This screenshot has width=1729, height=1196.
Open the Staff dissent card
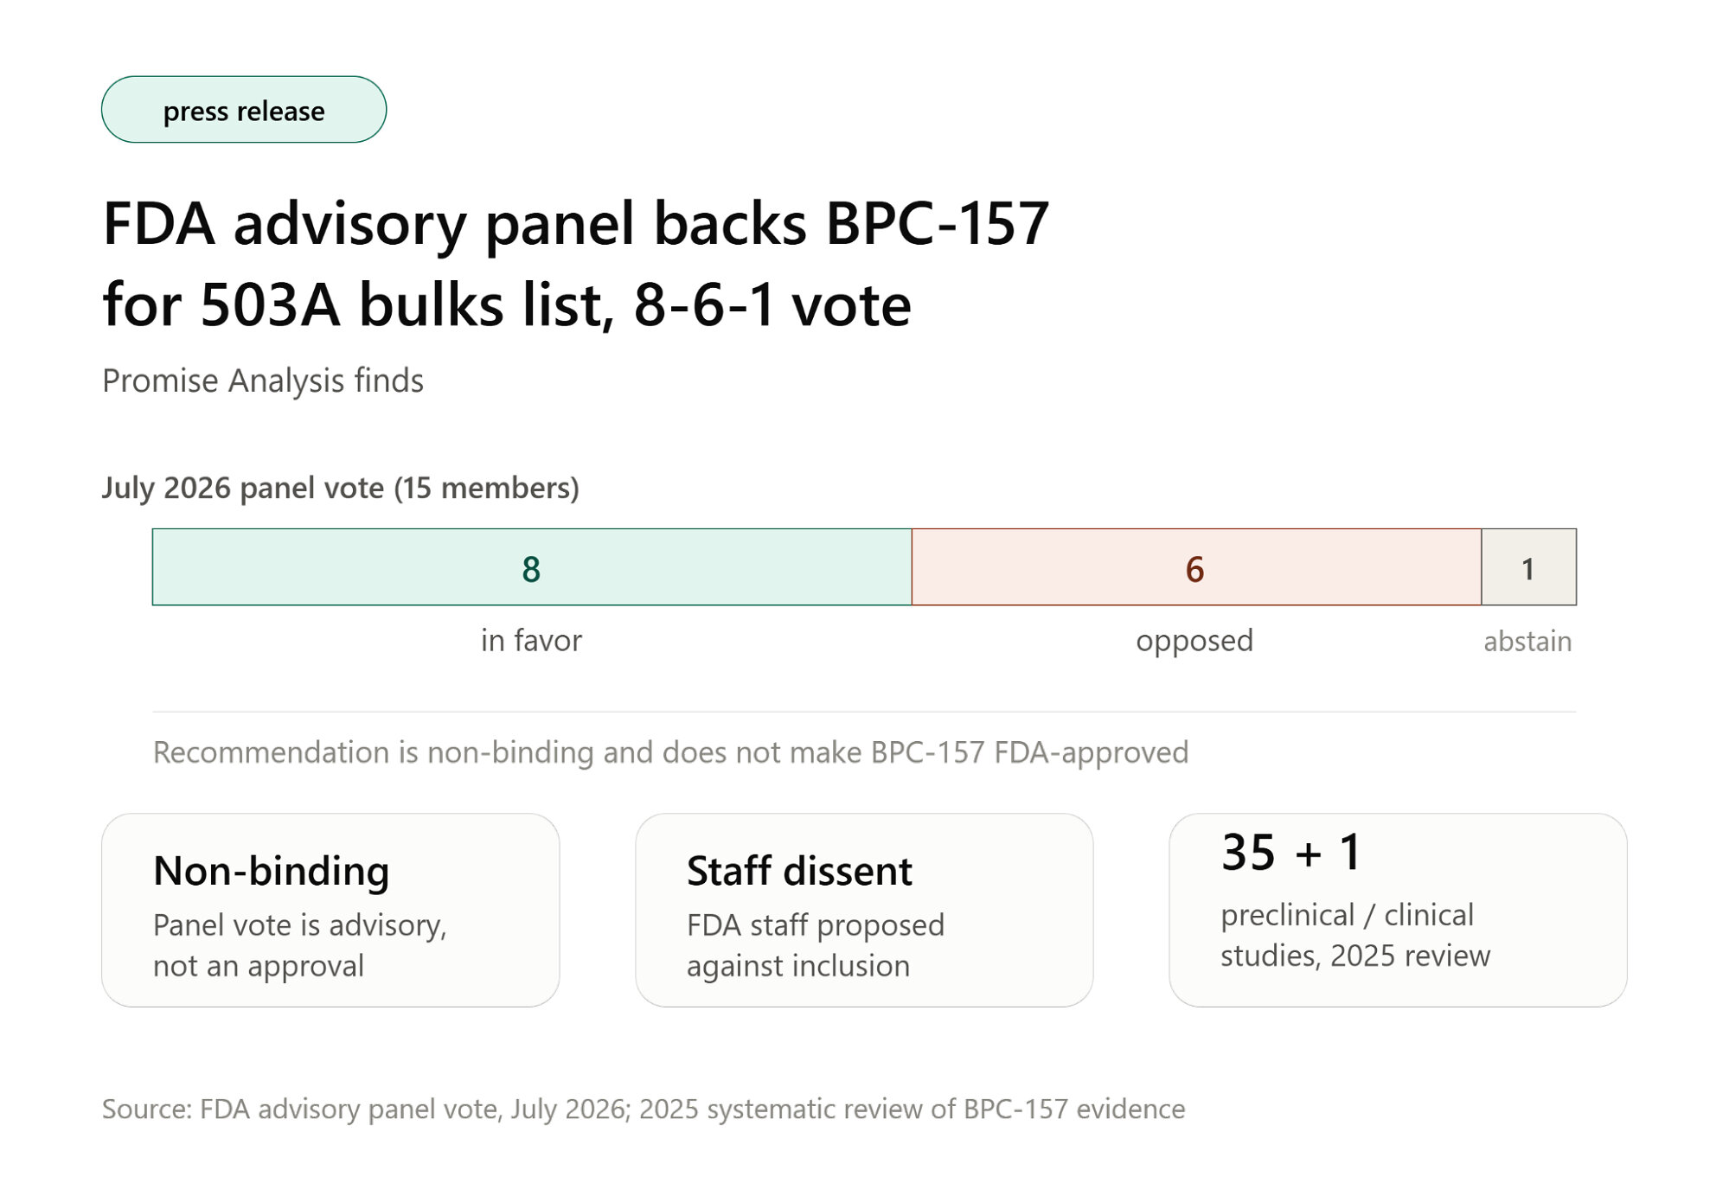click(x=864, y=910)
